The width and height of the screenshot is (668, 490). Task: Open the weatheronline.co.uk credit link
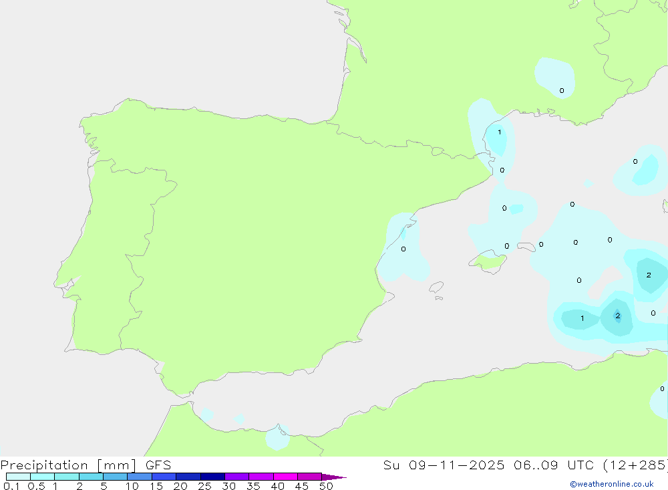(x=612, y=484)
